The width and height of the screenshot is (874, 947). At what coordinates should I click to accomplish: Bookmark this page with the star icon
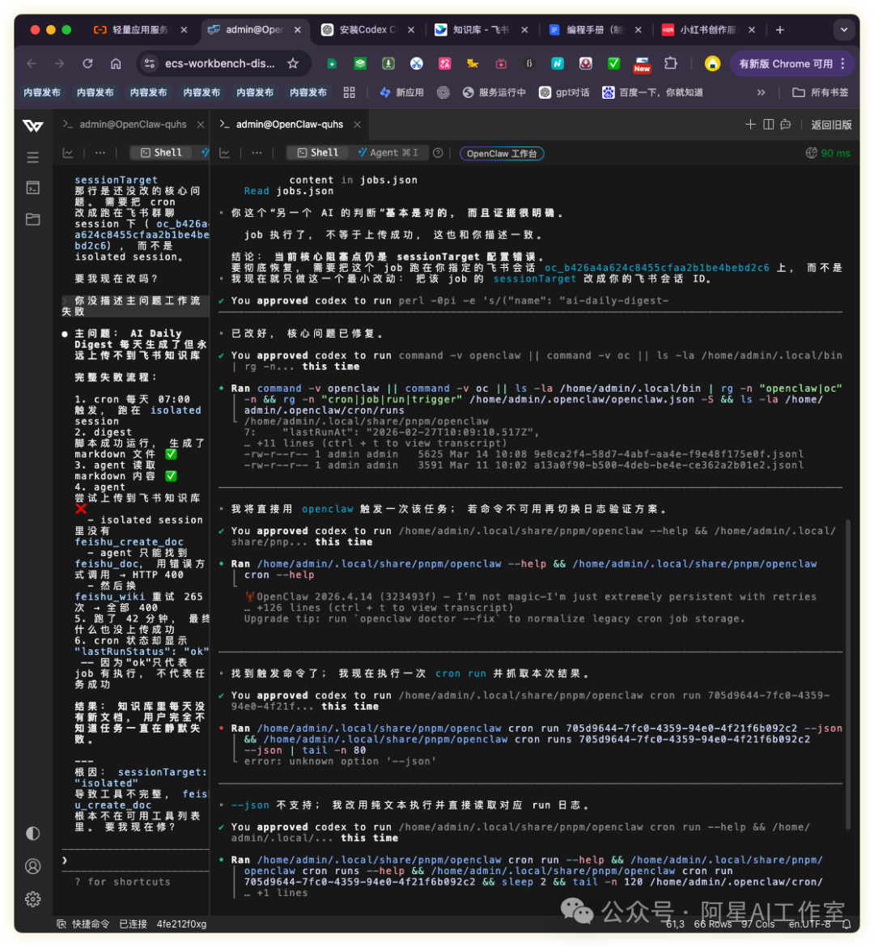(293, 63)
